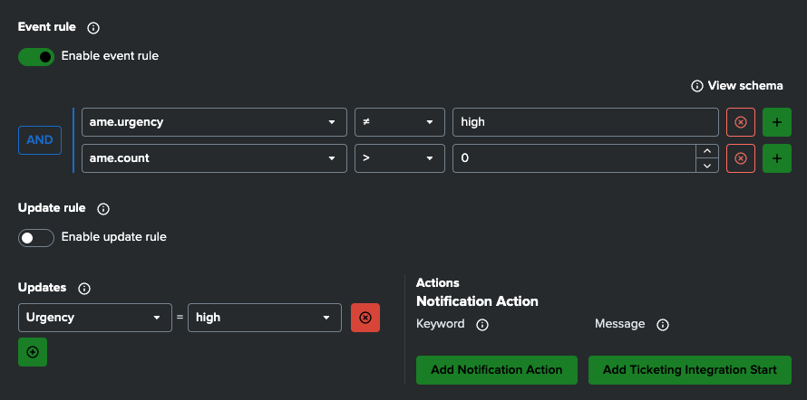Disable the event rule toggle

coord(36,57)
